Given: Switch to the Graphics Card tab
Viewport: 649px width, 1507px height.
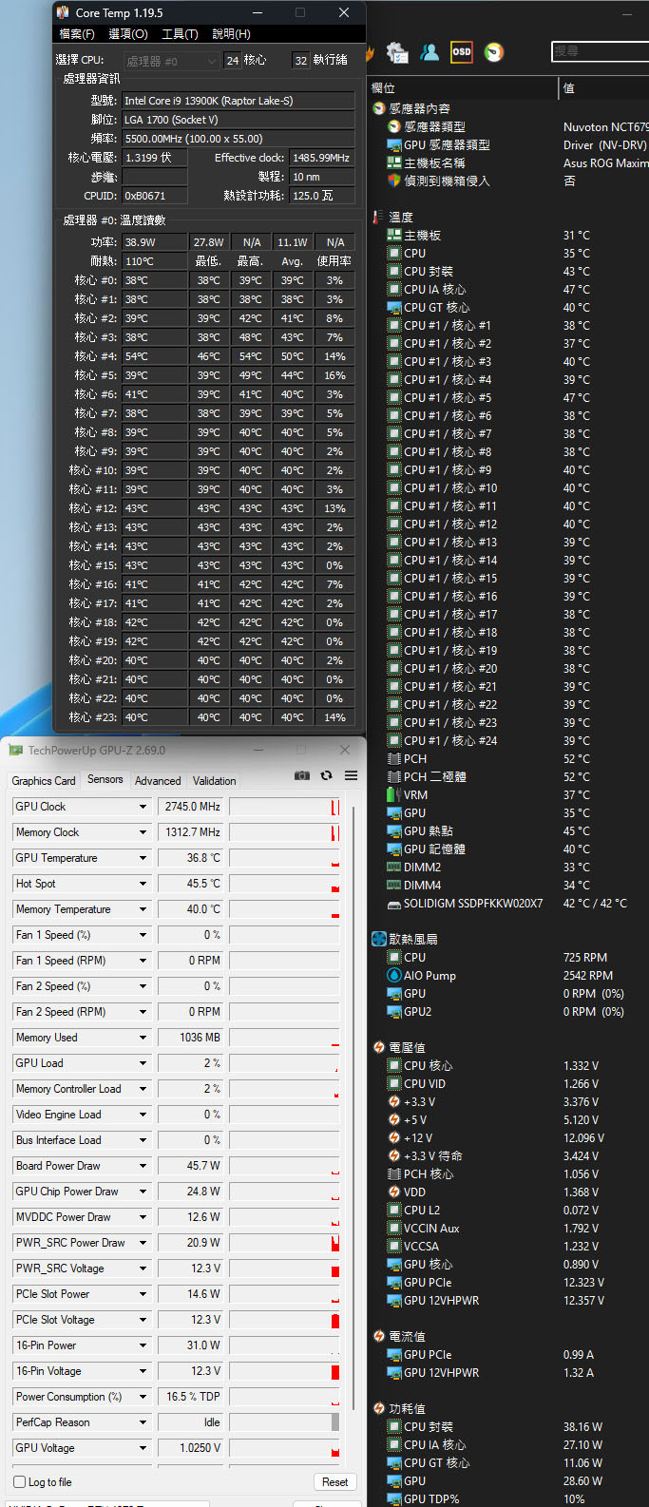Looking at the screenshot, I should click(44, 781).
